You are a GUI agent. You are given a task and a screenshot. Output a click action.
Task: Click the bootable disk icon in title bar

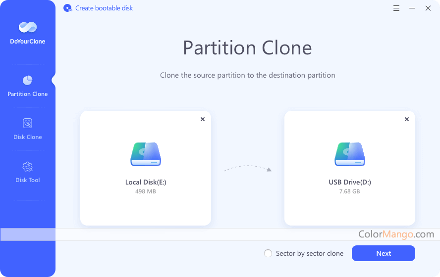click(68, 8)
